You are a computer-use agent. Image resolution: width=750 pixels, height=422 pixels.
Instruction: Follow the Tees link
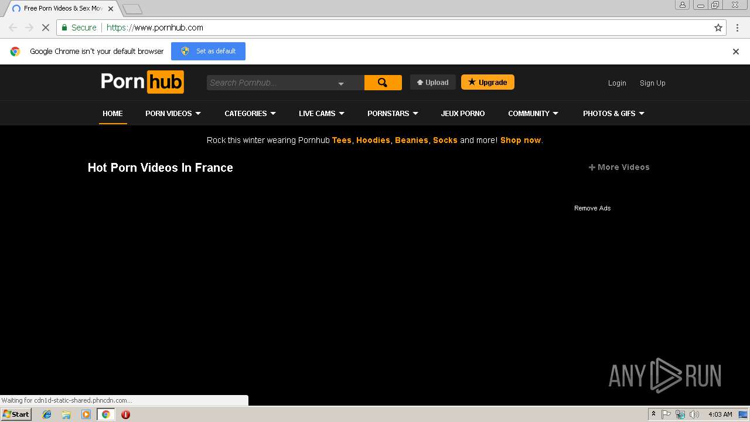(342, 141)
